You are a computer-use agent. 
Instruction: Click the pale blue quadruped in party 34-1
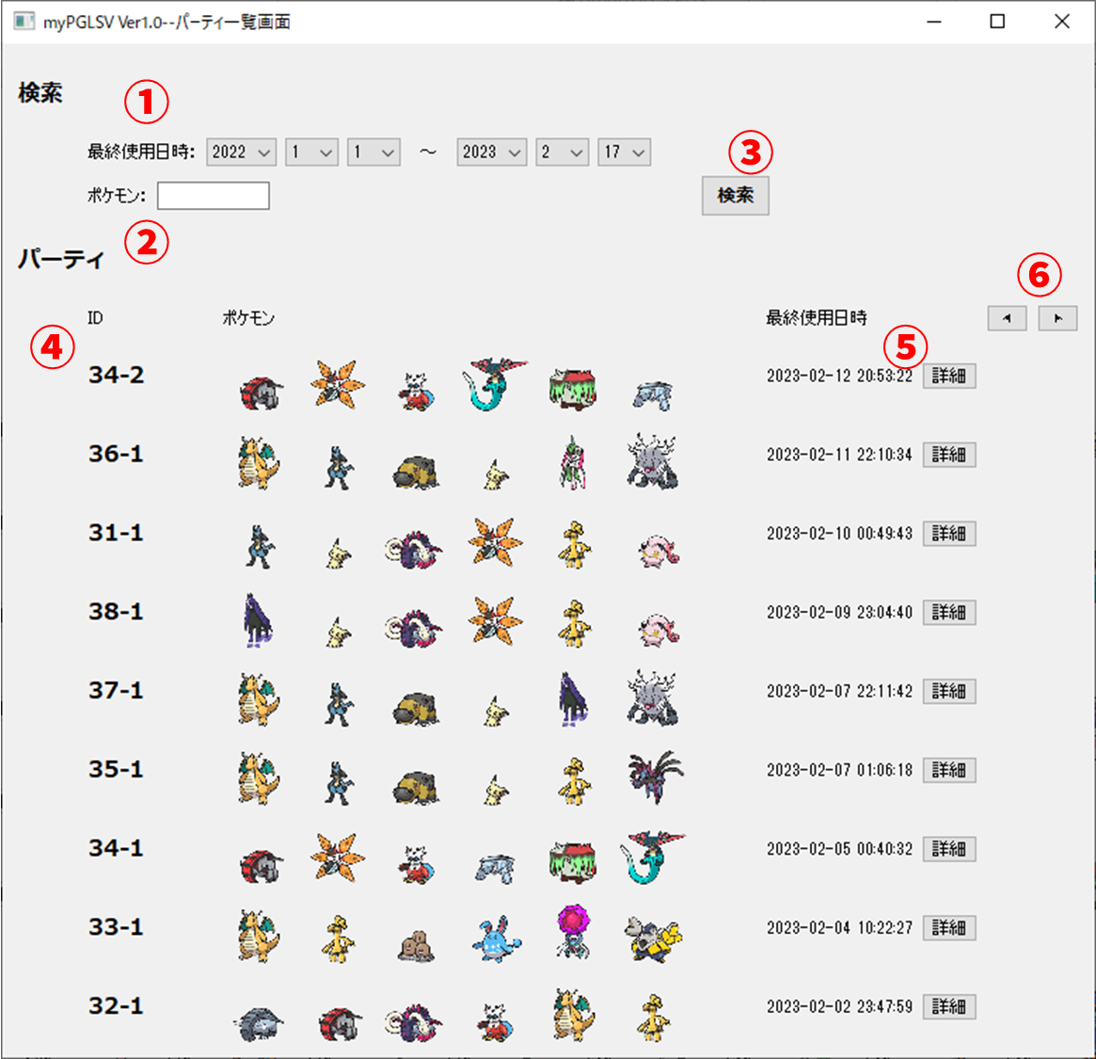(x=495, y=869)
